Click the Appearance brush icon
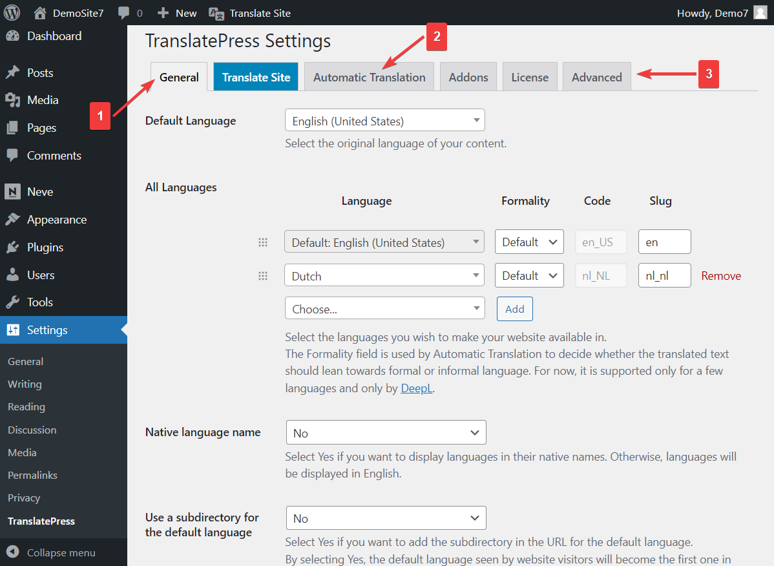Image resolution: width=774 pixels, height=566 pixels. [13, 219]
